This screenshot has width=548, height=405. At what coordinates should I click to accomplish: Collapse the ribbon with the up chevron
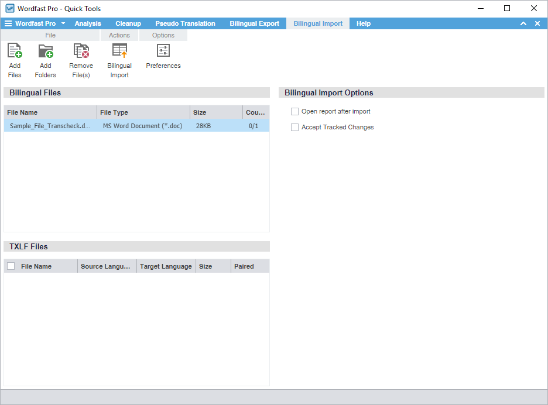pyautogui.click(x=523, y=23)
